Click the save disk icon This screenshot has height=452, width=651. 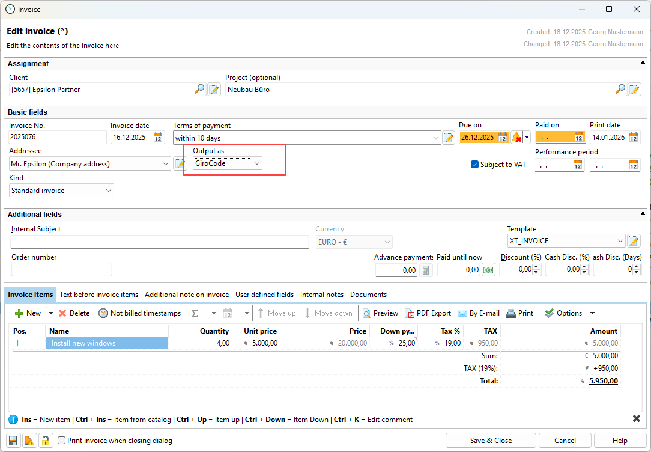(14, 441)
